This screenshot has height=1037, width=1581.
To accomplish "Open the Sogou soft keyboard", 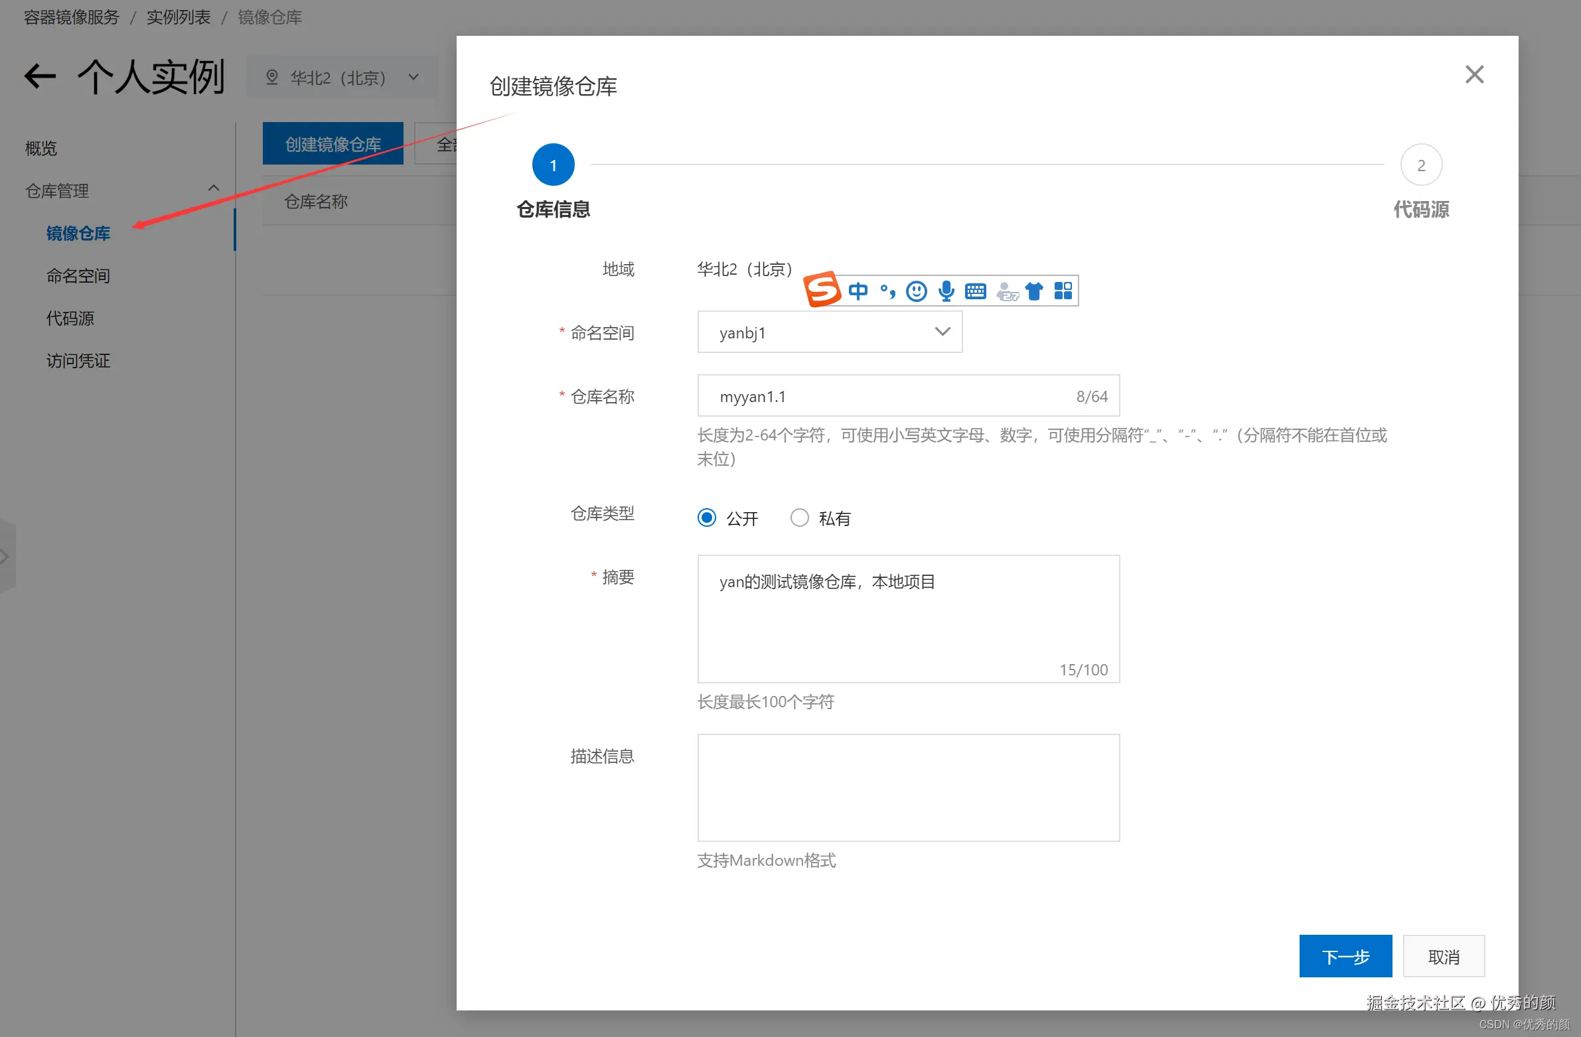I will tap(975, 290).
